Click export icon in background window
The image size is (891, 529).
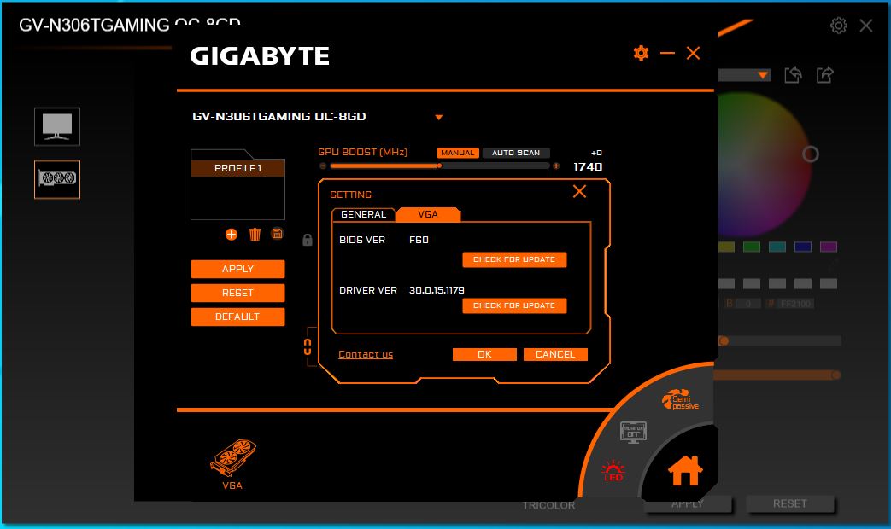[824, 75]
